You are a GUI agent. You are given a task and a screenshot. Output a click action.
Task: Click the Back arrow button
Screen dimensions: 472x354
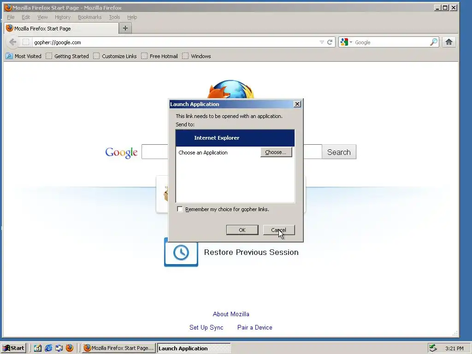pos(12,42)
